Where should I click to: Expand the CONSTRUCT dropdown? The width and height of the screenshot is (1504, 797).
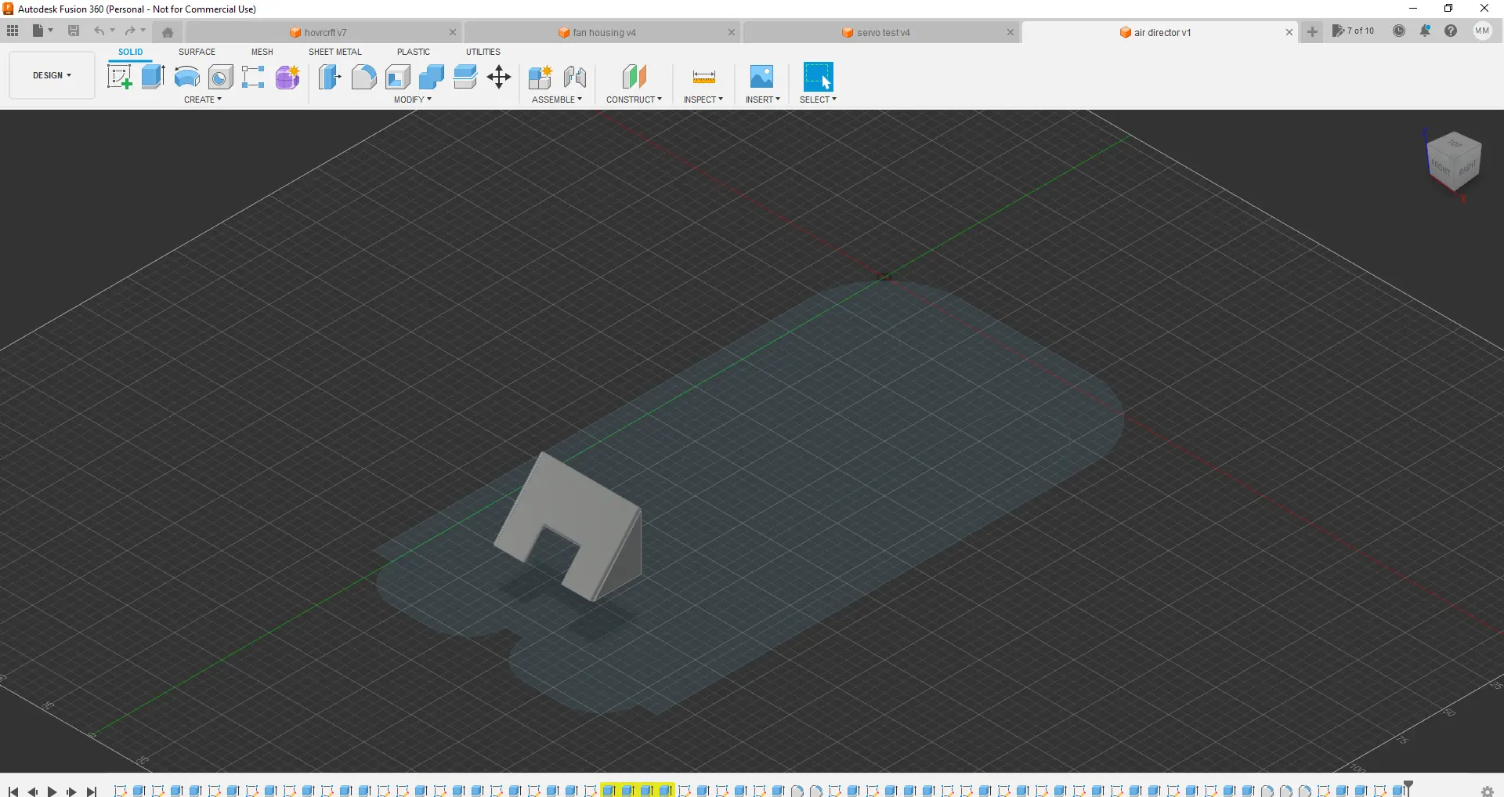(x=634, y=100)
